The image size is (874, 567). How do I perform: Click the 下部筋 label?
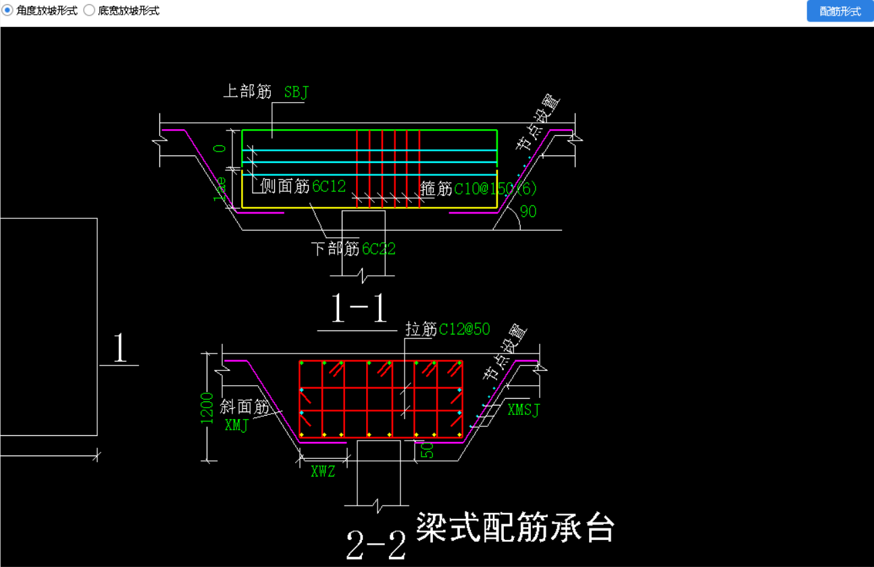tap(335, 249)
